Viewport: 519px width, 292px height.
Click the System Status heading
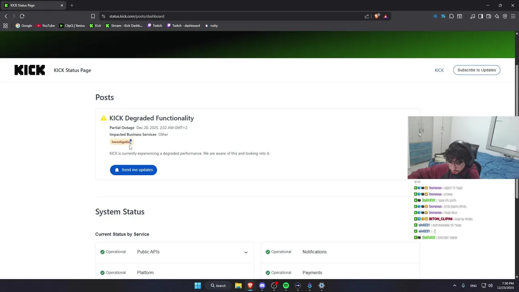point(120,212)
